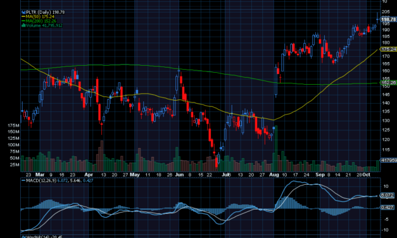The image size is (397, 238).
Task: Select the MACD(12,26,9) indicator label
Action: click(41, 180)
